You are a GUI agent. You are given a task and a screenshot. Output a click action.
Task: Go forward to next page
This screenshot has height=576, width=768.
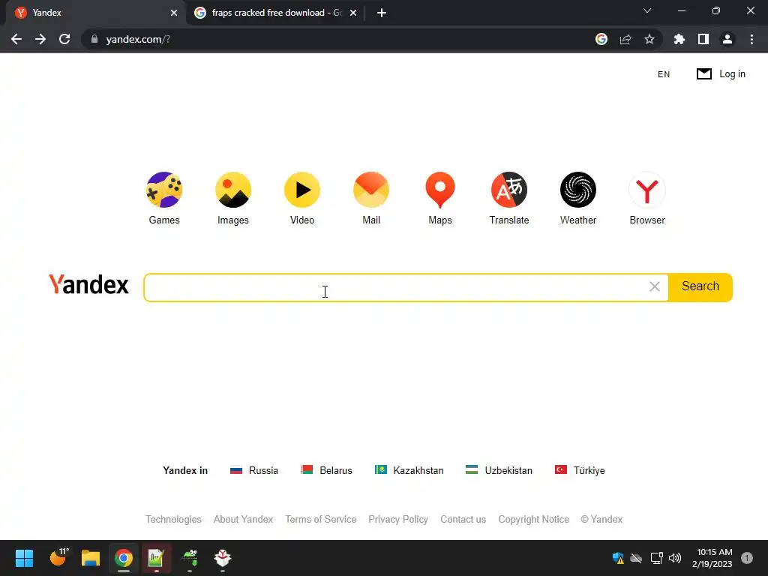(40, 39)
